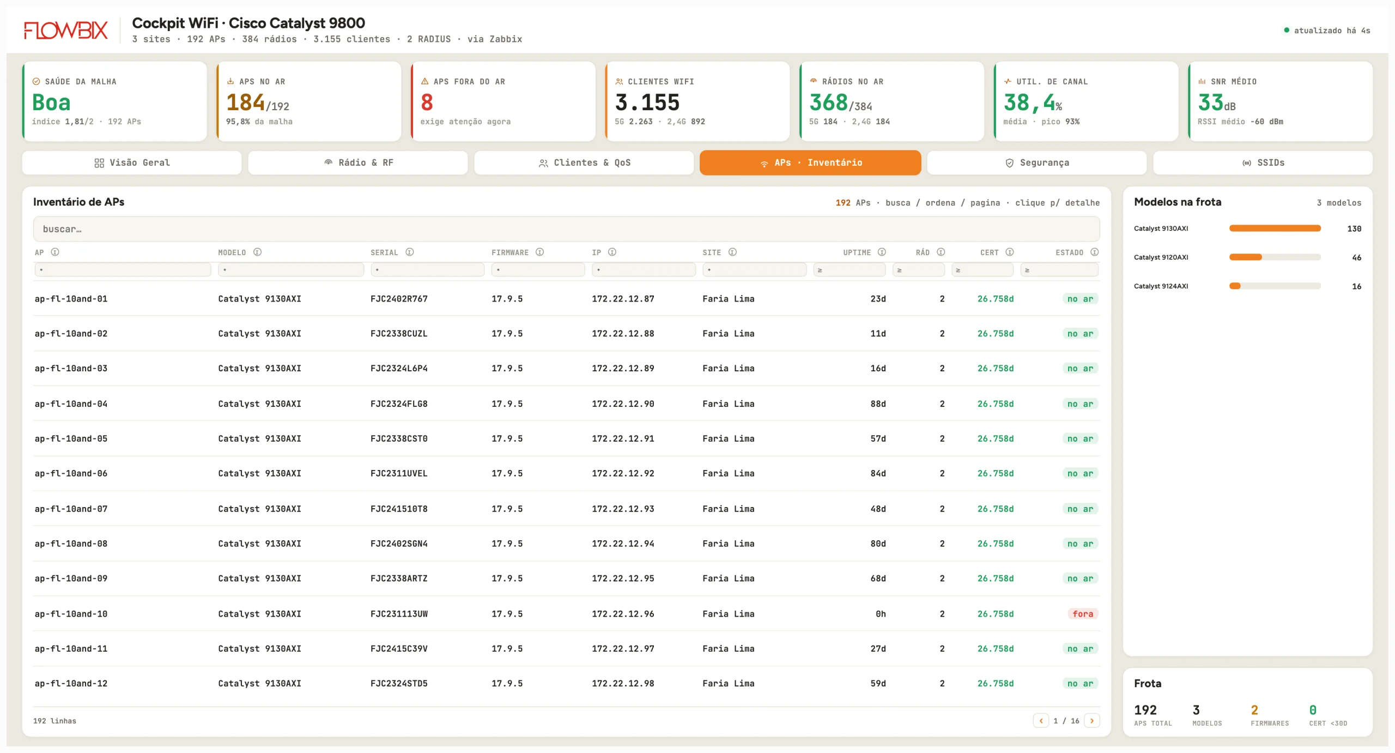Open details for ap-fl-10and-10 row
The width and height of the screenshot is (1395, 753).
[x=566, y=613]
